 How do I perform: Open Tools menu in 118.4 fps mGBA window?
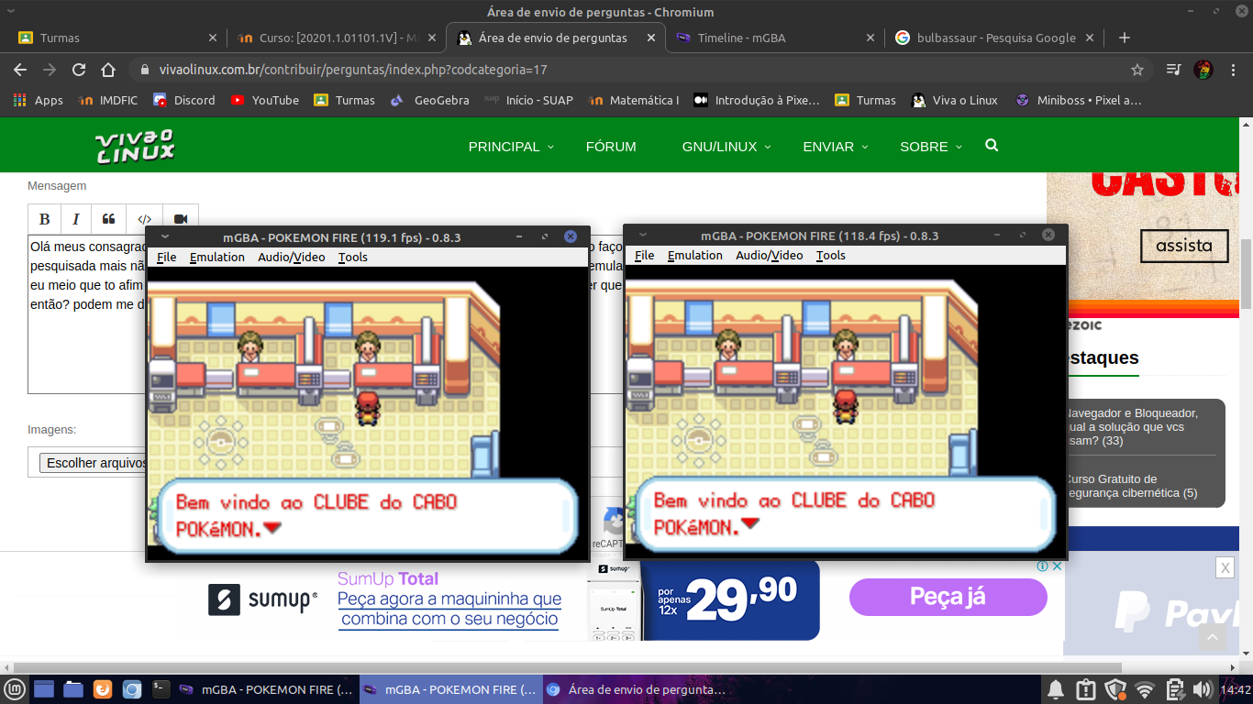click(x=831, y=256)
